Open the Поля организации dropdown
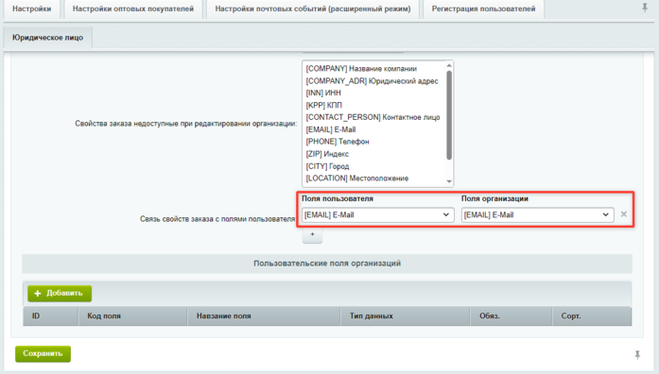The width and height of the screenshot is (659, 374). pos(538,215)
